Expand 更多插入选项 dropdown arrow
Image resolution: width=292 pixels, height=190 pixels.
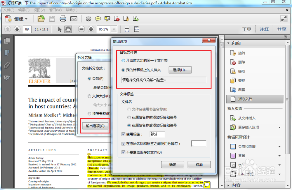(279, 127)
